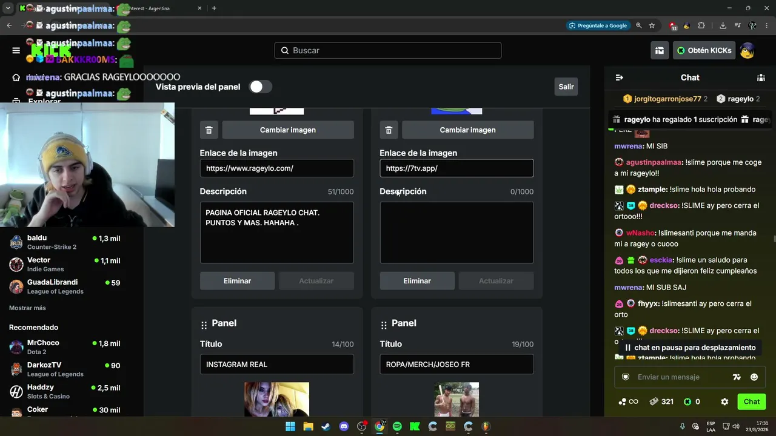Open OBS Studio from the taskbar
The width and height of the screenshot is (776, 436).
click(x=362, y=426)
